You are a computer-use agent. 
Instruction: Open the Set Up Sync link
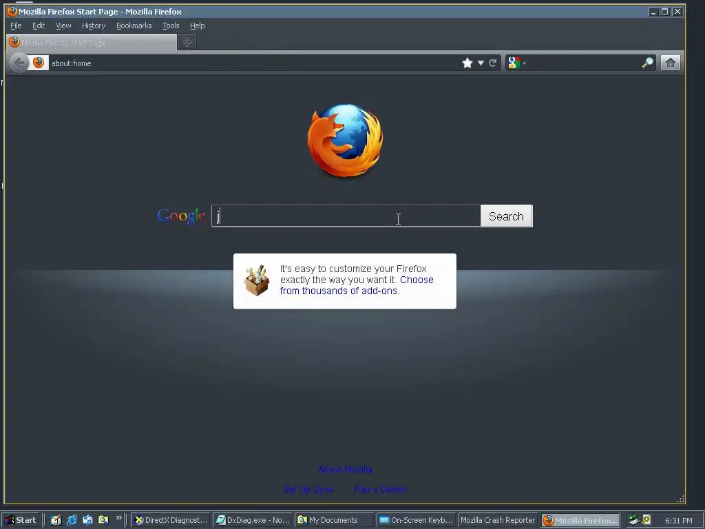(308, 489)
